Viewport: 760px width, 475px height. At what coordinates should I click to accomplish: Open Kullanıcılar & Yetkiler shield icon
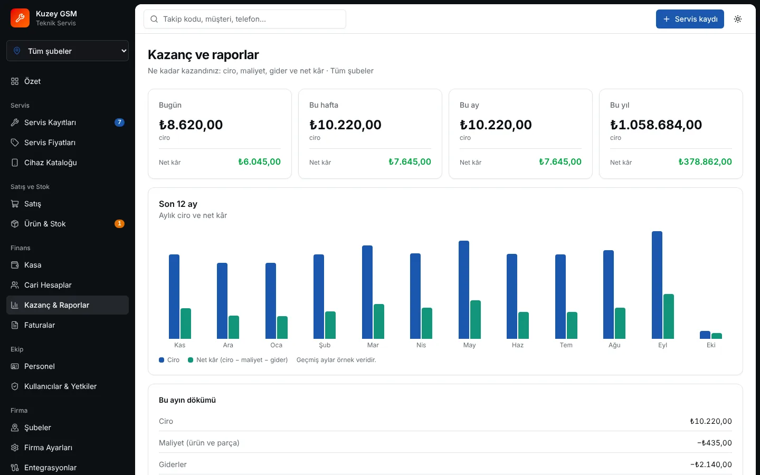coord(15,386)
